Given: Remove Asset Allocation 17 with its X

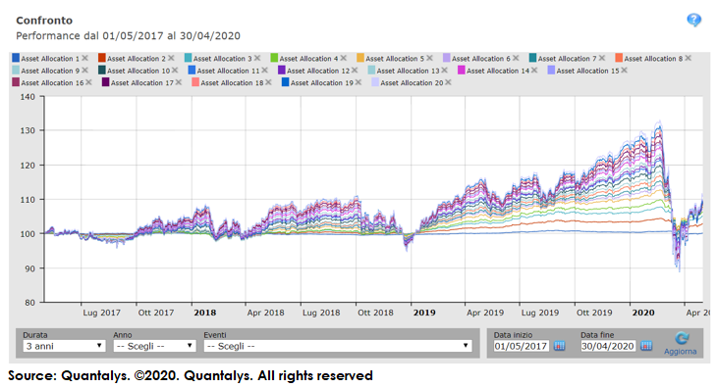Looking at the screenshot, I should coord(179,82).
